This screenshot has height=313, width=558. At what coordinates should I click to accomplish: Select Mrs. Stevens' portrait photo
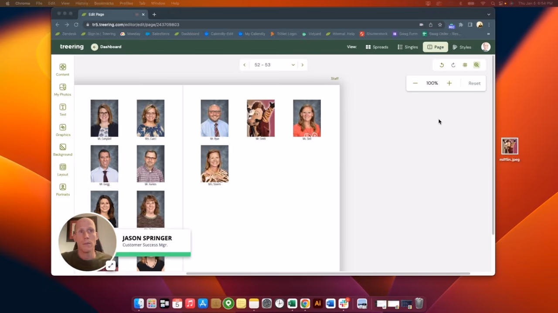click(214, 163)
